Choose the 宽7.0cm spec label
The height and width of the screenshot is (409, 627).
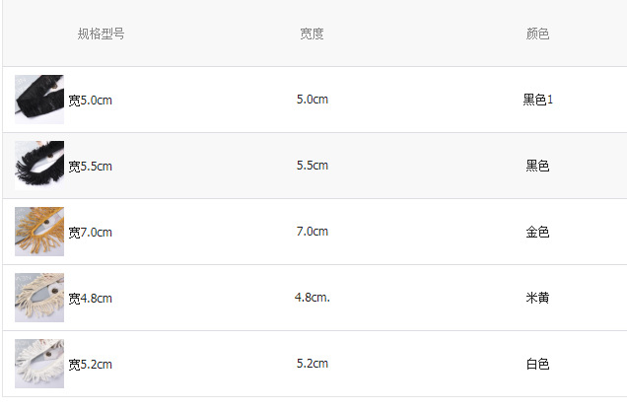coord(90,233)
